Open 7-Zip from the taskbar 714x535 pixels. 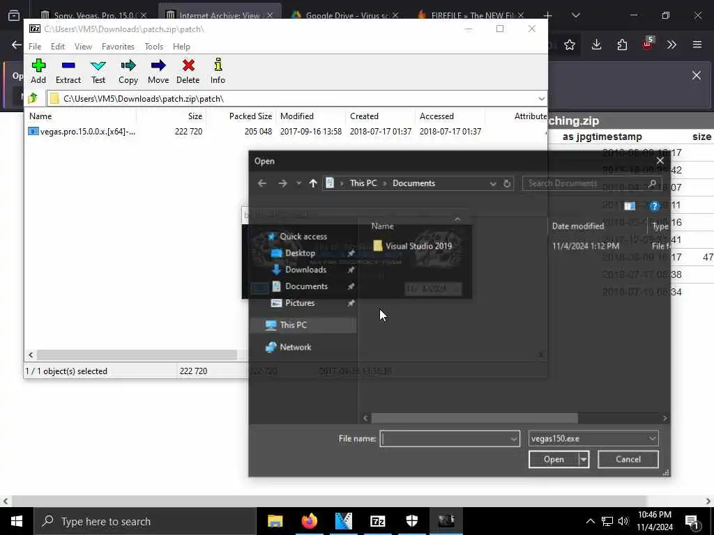point(377,521)
